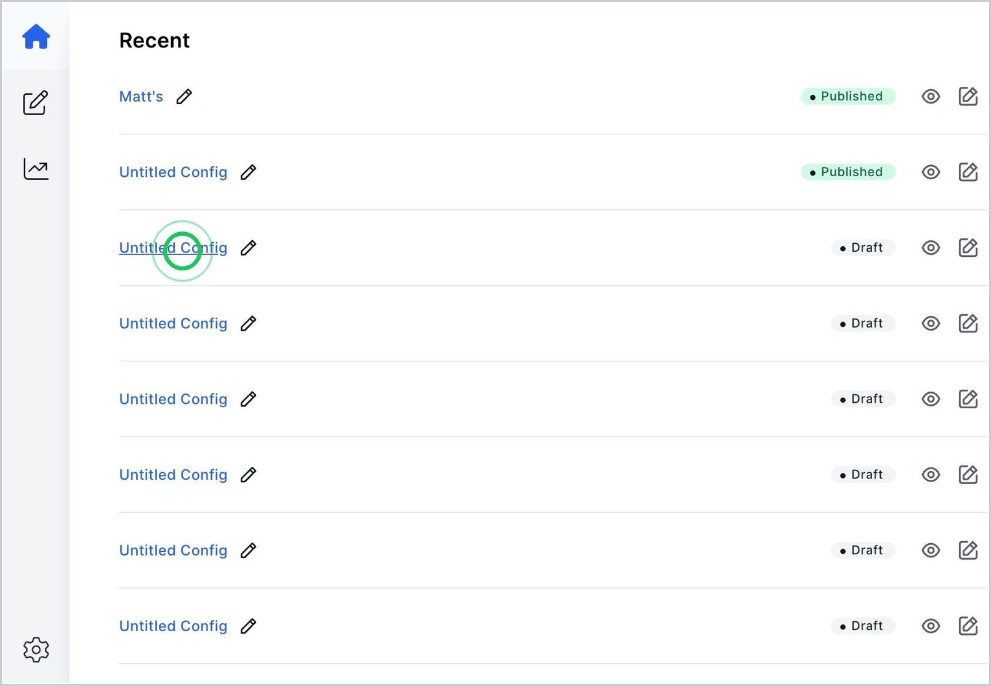The width and height of the screenshot is (991, 686).
Task: Open the analytics chart sidebar icon
Action: coord(36,169)
